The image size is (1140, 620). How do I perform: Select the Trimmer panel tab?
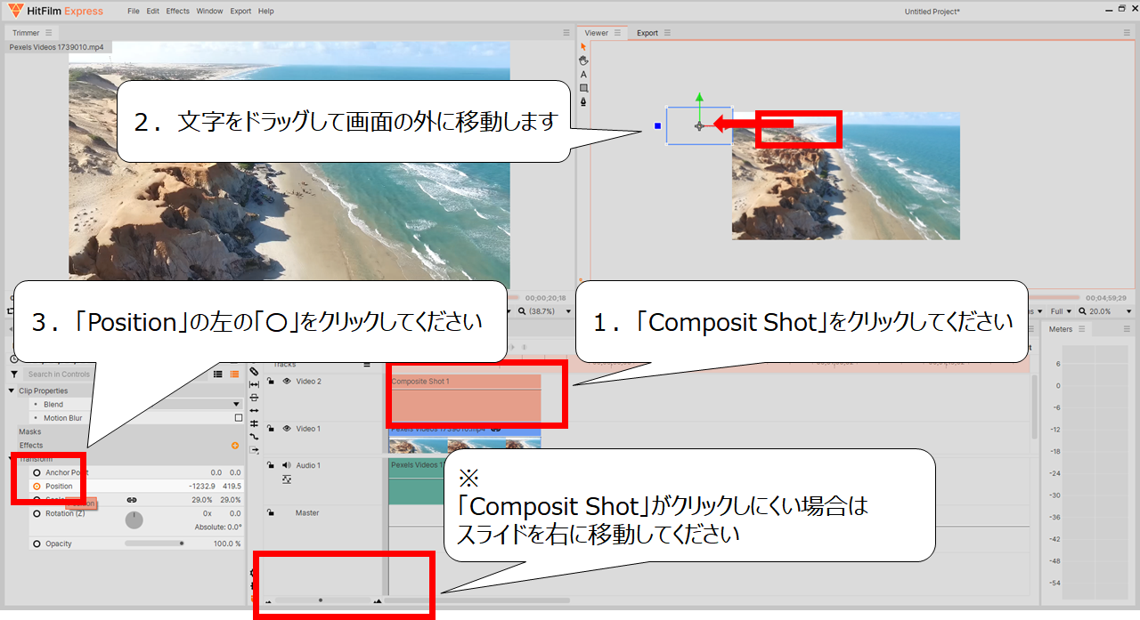click(26, 33)
